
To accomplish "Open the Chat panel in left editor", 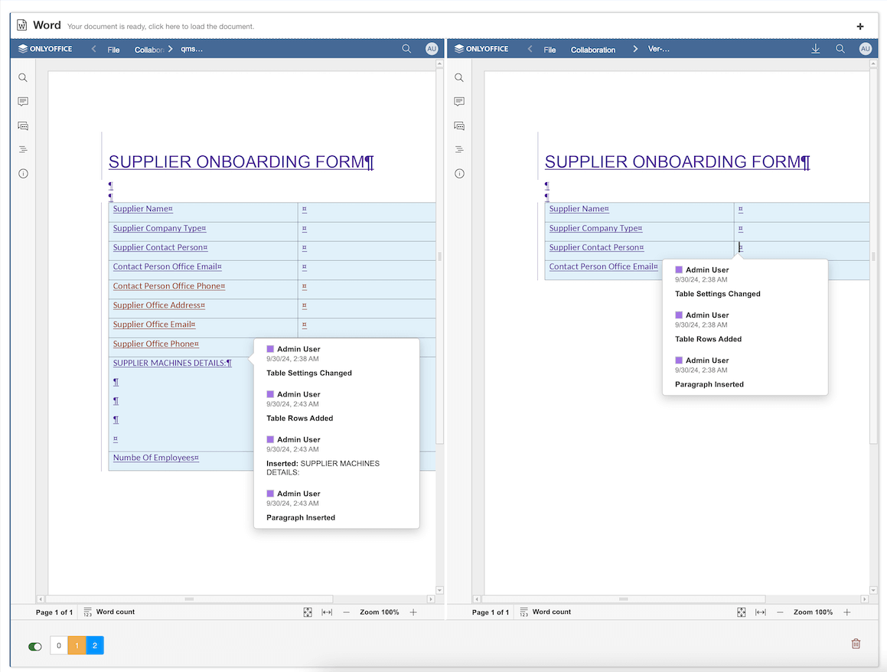I will 23,126.
